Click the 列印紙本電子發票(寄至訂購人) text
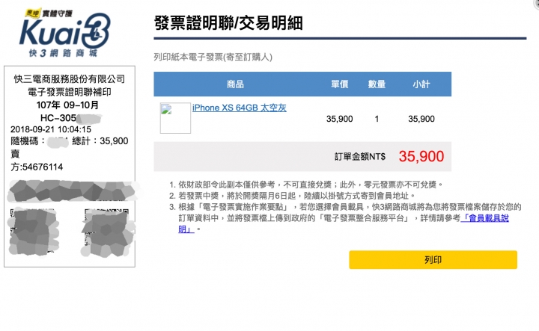This screenshot has height=331, width=539. tap(213, 57)
